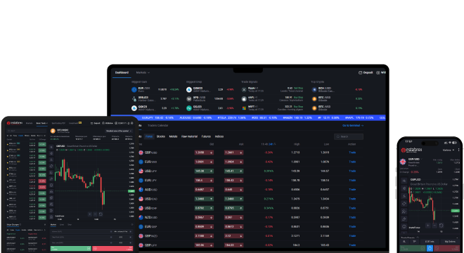The height and width of the screenshot is (253, 464).
Task: Click the blue center icon on the phone order bar
Action: point(430,249)
